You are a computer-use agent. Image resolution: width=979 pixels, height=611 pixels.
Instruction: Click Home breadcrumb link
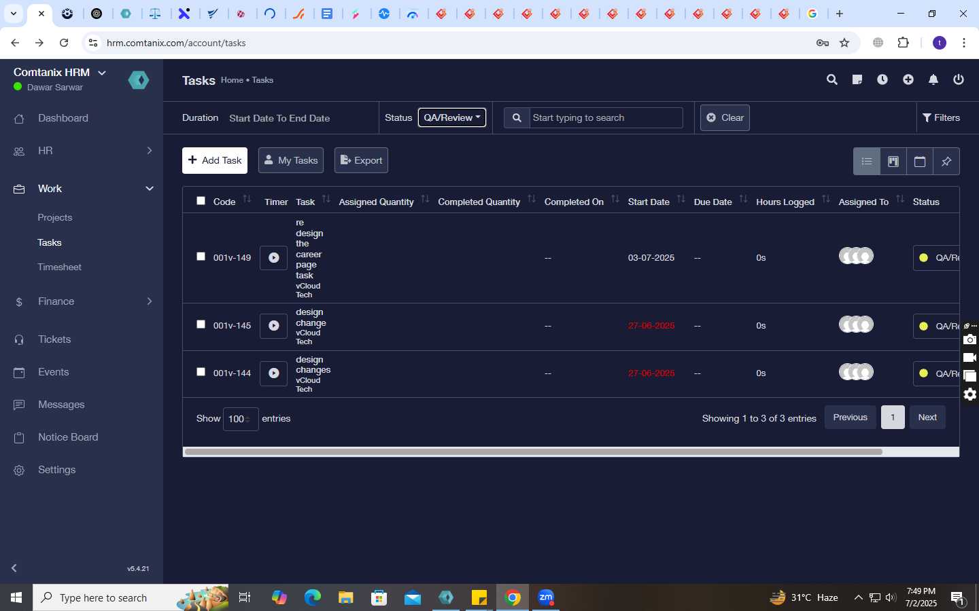(232, 80)
